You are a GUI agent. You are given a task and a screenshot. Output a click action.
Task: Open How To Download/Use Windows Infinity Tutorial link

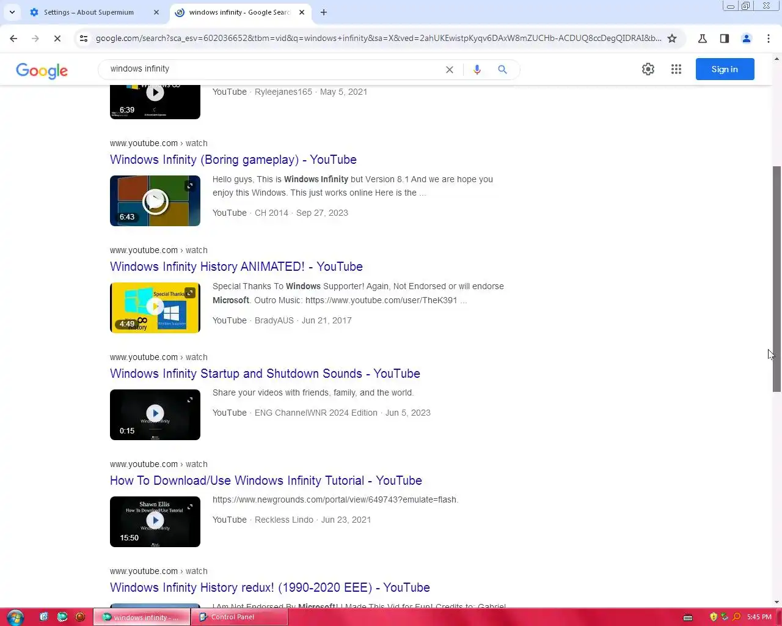(x=266, y=481)
